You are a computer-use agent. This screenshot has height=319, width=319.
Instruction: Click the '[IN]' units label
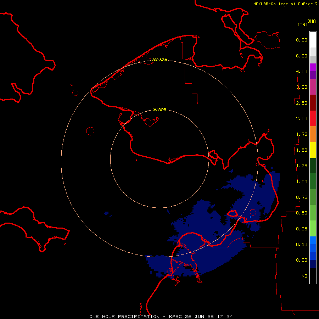302,24
